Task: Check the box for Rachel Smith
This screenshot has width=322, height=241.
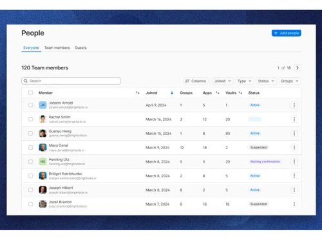Action: (x=31, y=119)
